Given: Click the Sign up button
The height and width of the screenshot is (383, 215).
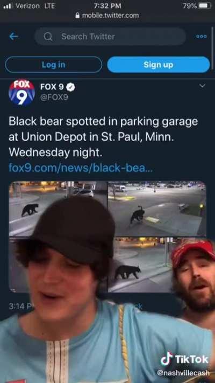Looking at the screenshot, I should pyautogui.click(x=159, y=65).
